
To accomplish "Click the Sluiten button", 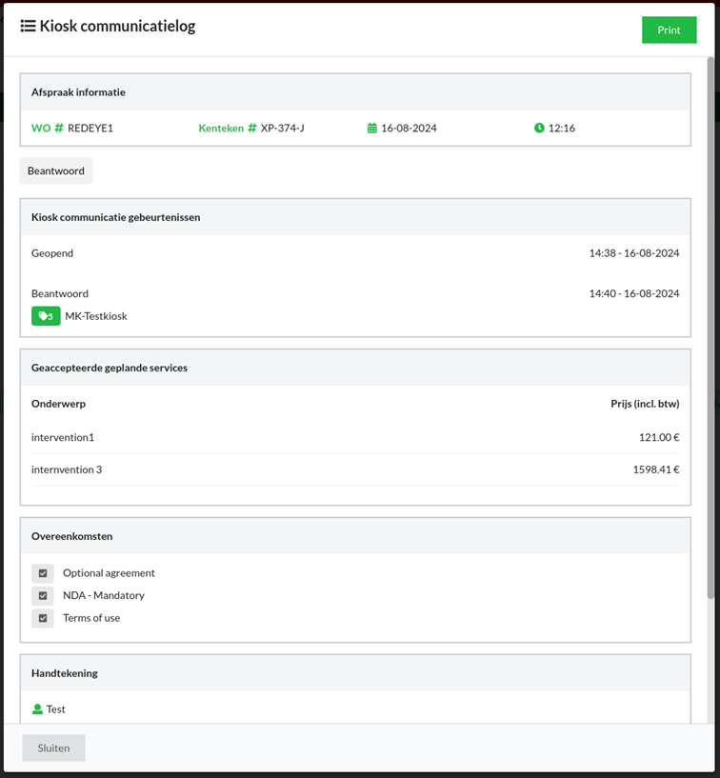I will [x=53, y=748].
